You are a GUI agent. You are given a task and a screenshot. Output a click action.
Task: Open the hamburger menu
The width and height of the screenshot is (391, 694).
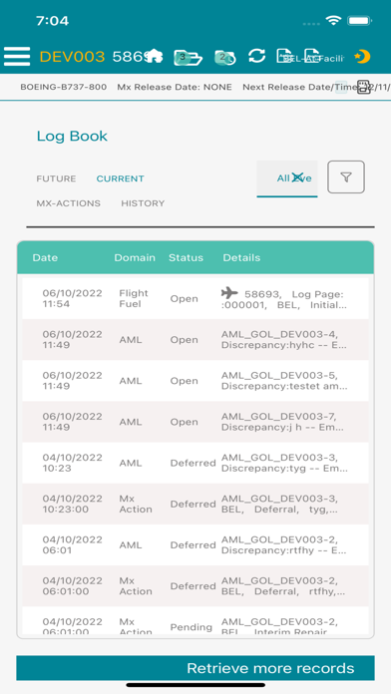(x=17, y=57)
